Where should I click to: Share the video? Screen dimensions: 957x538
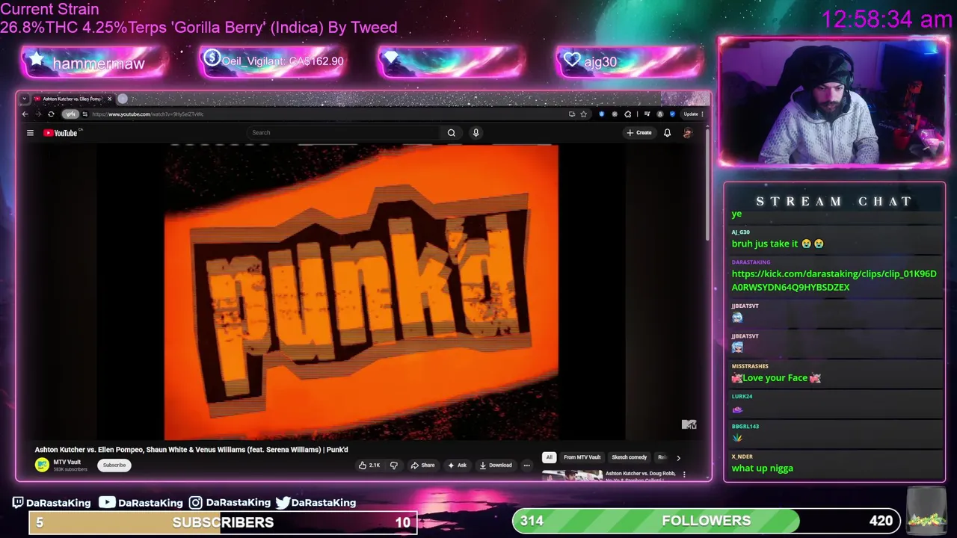point(422,465)
